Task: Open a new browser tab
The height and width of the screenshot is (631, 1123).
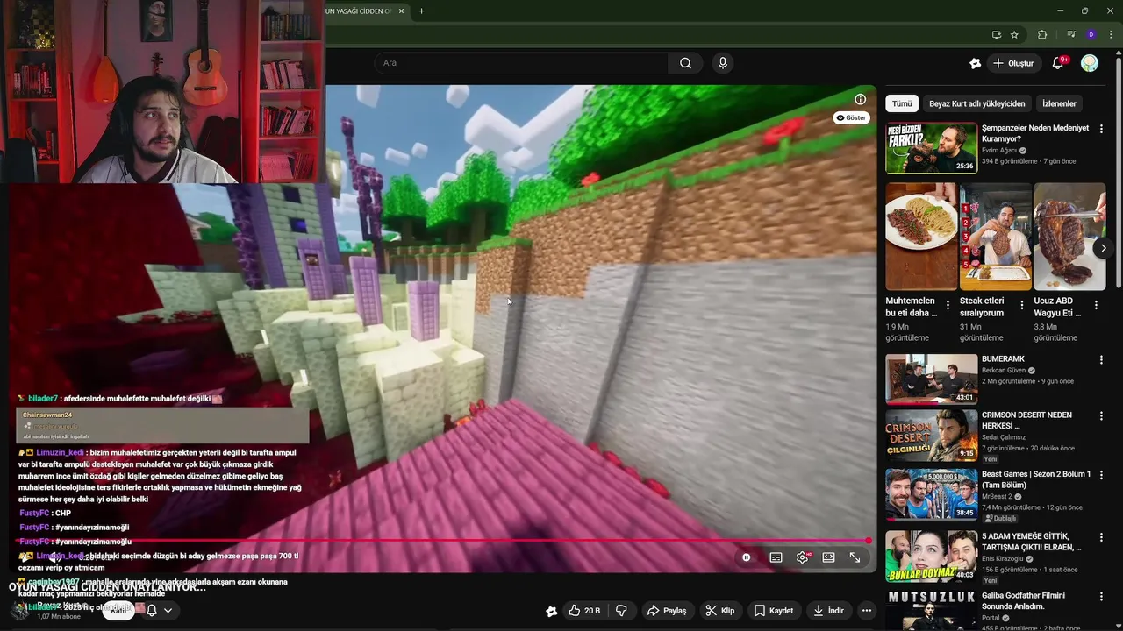Action: (x=422, y=11)
